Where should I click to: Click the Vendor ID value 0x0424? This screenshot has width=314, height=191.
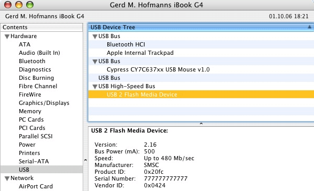point(154,185)
